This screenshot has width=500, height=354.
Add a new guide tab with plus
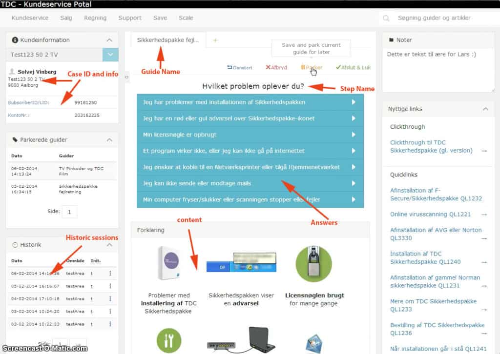coord(215,40)
